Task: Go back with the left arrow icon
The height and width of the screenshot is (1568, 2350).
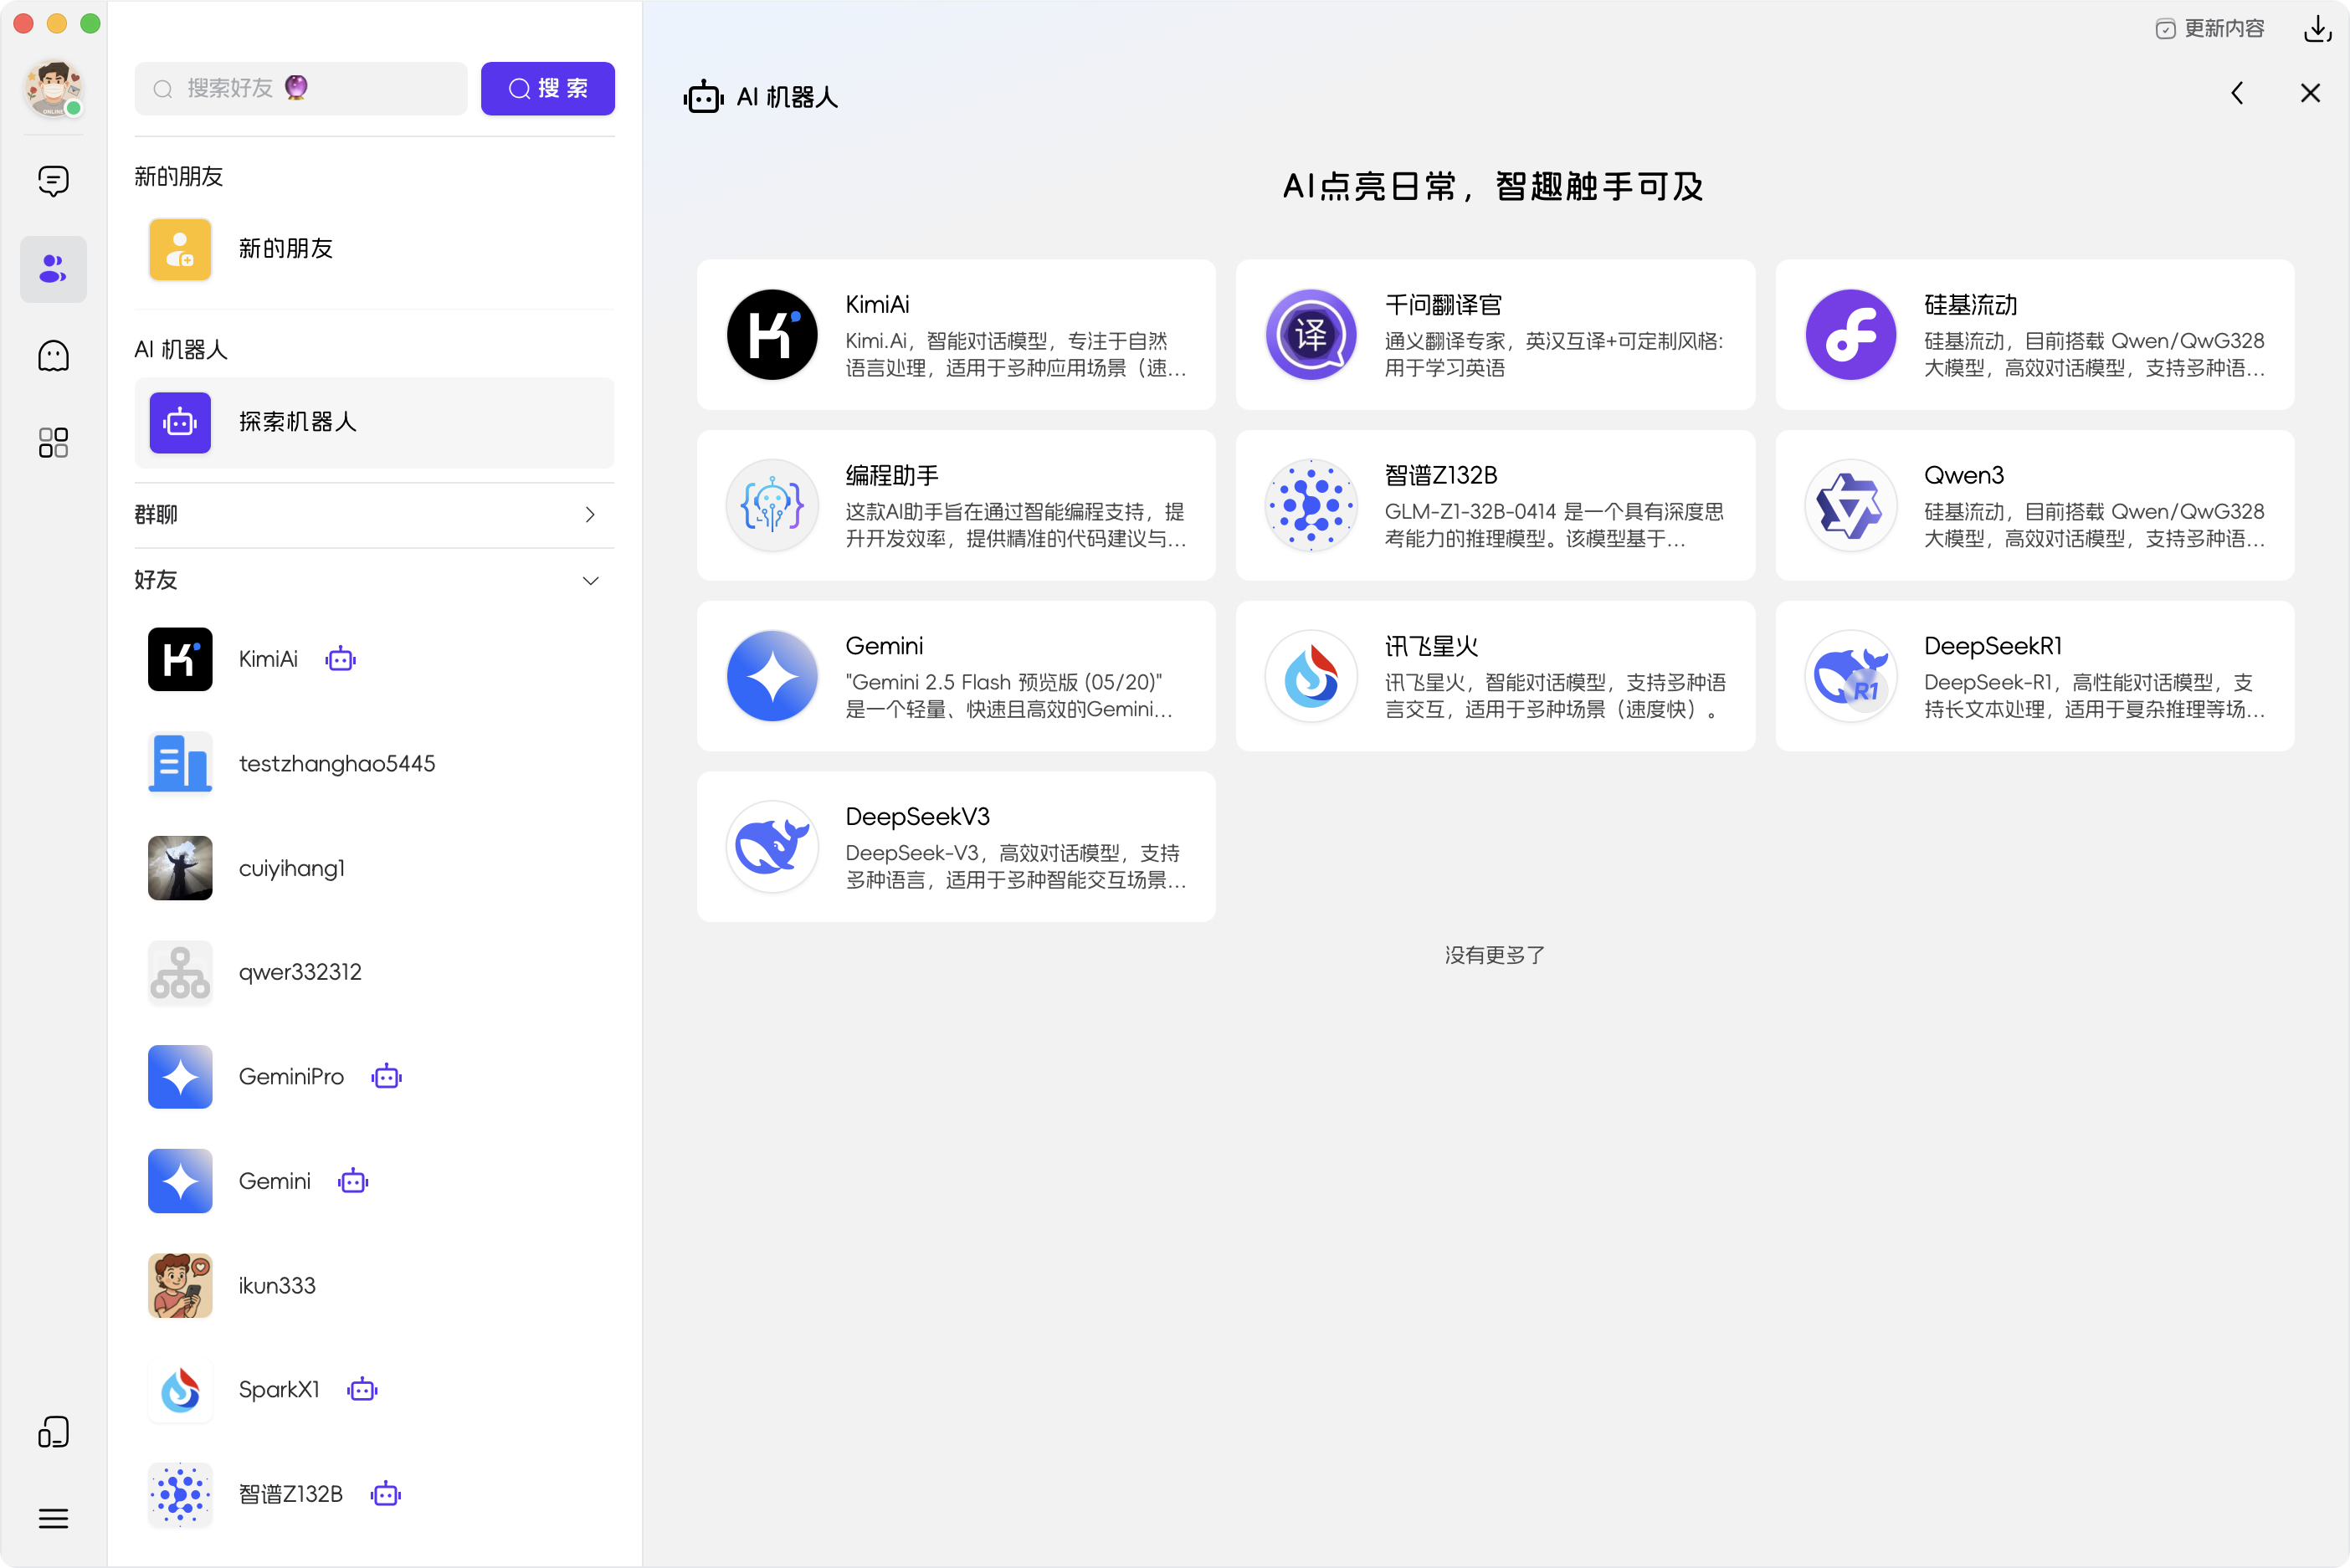Action: click(x=2238, y=93)
